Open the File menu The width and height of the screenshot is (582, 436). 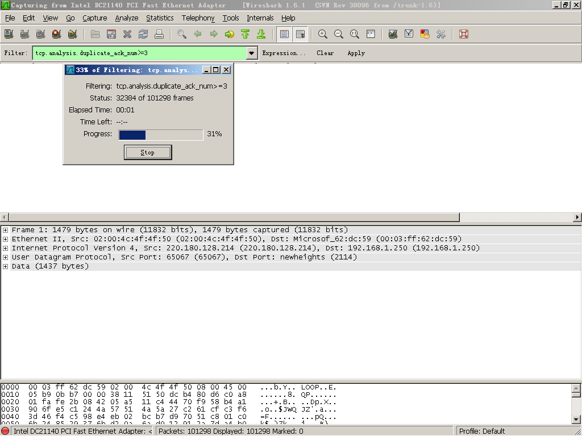(10, 18)
